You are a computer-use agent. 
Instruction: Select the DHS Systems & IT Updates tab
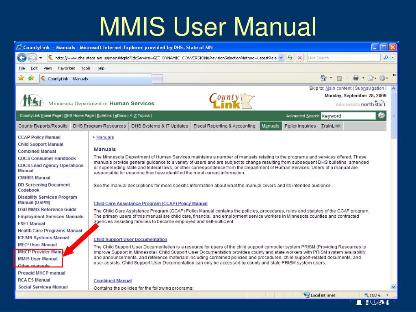pos(159,126)
